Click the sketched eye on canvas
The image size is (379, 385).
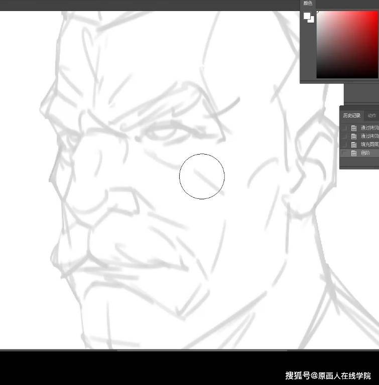click(162, 134)
